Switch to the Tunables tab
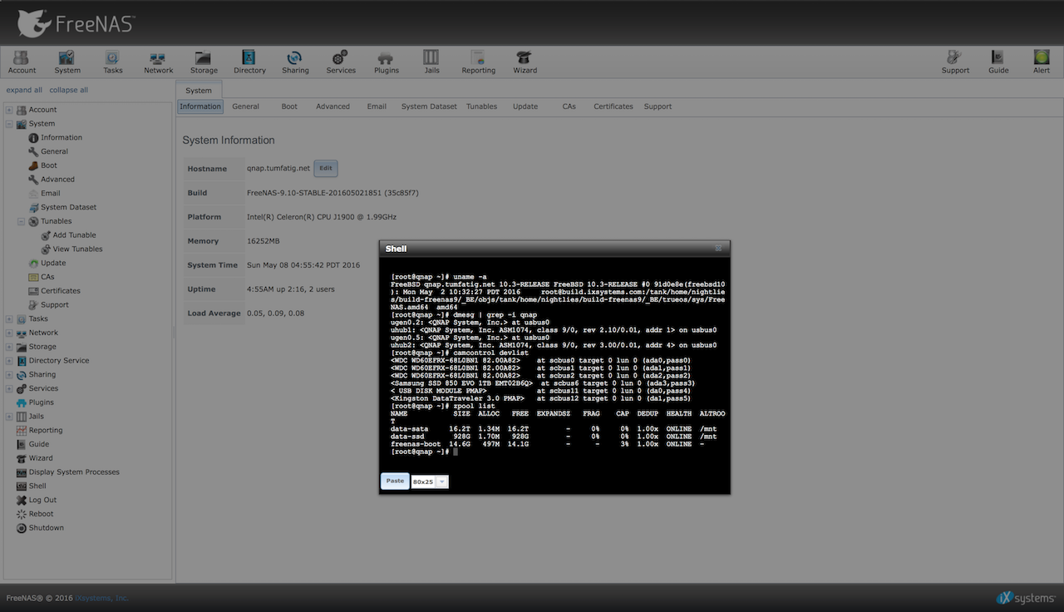This screenshot has height=612, width=1064. 481,106
